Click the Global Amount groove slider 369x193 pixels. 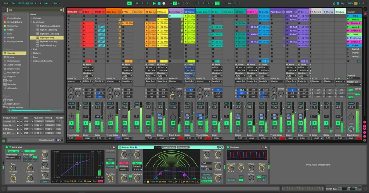[x=59, y=140]
